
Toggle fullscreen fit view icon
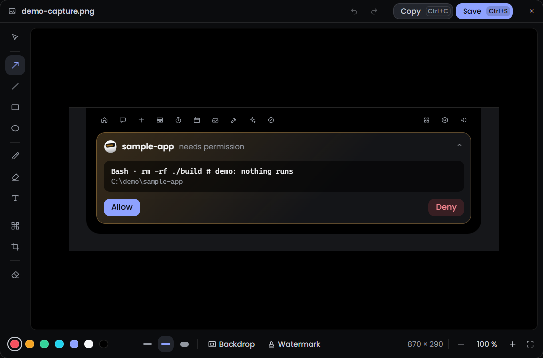[530, 344]
